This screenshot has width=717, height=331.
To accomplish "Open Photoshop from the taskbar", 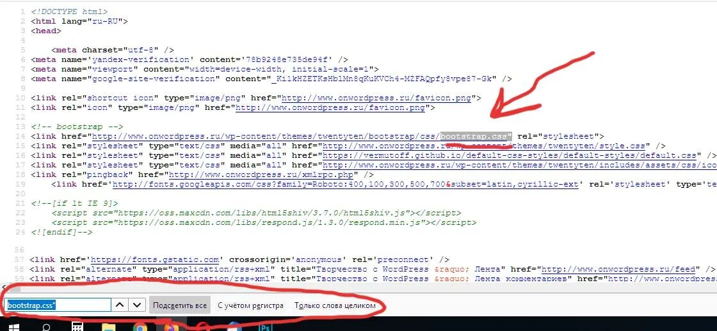I will click(x=265, y=327).
